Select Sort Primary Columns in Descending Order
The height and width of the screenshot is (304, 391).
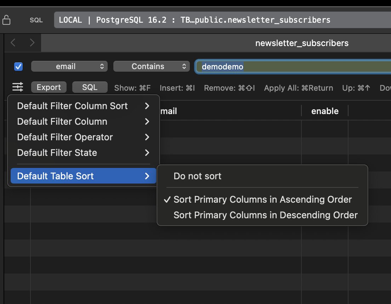(262, 215)
